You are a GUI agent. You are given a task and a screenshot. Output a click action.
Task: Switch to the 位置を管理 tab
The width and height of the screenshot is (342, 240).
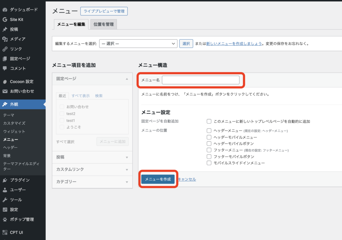pos(104,24)
